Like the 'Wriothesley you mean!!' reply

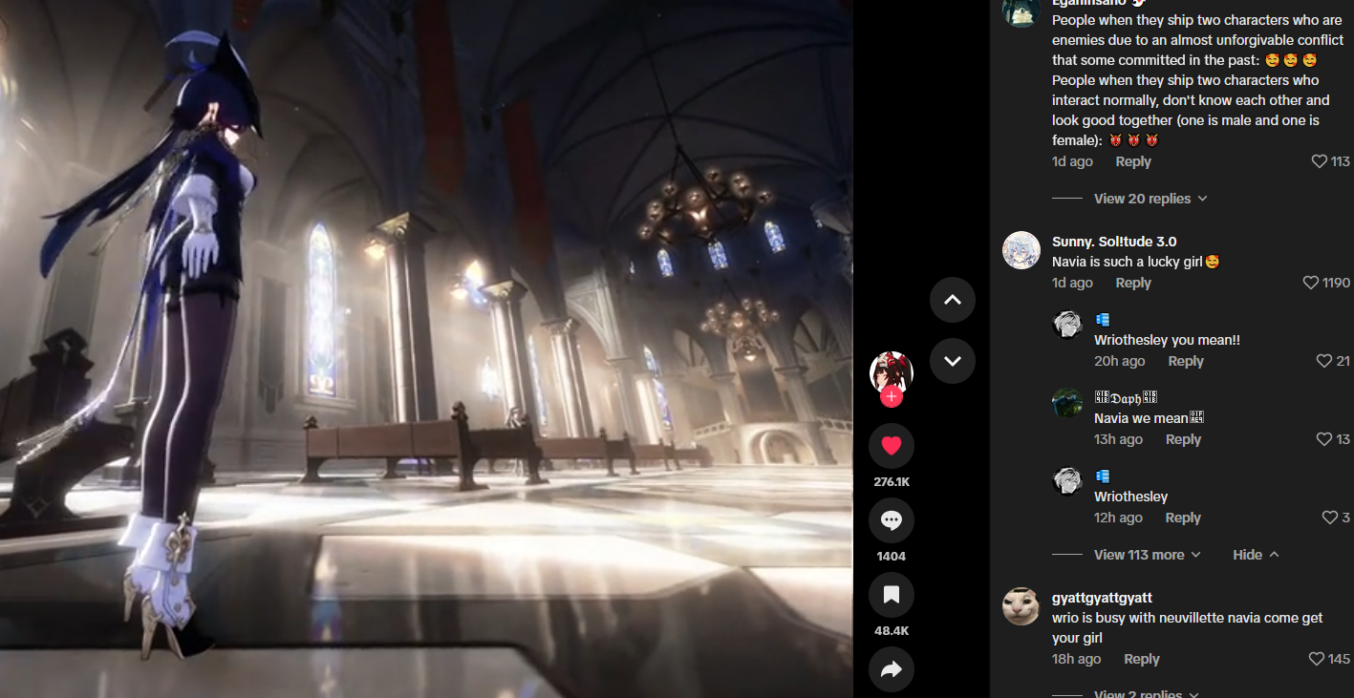coord(1324,361)
